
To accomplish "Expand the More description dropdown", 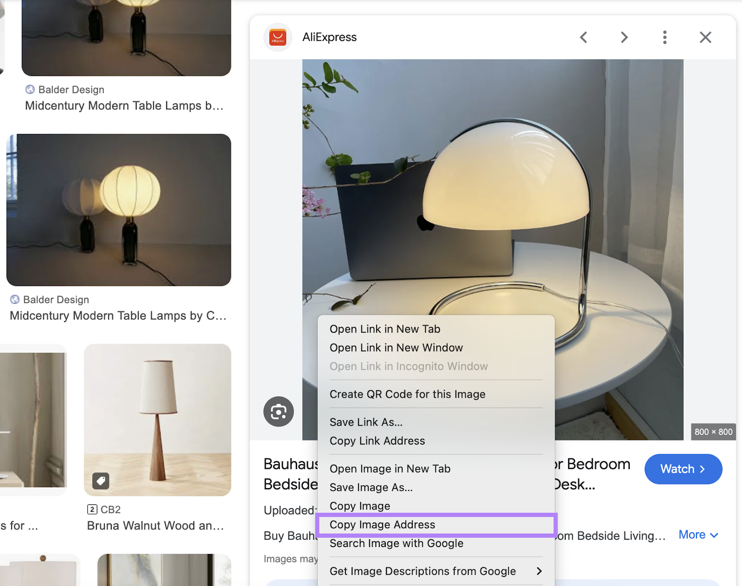I will click(x=698, y=535).
